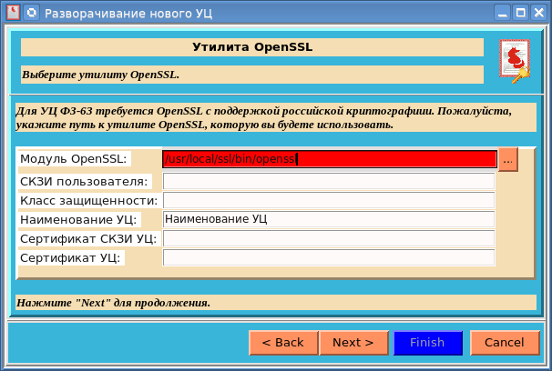Click the 'Сертификат СКЗИ УЦ:' label
Screen dimensions: 552x371
pyautogui.click(x=88, y=238)
